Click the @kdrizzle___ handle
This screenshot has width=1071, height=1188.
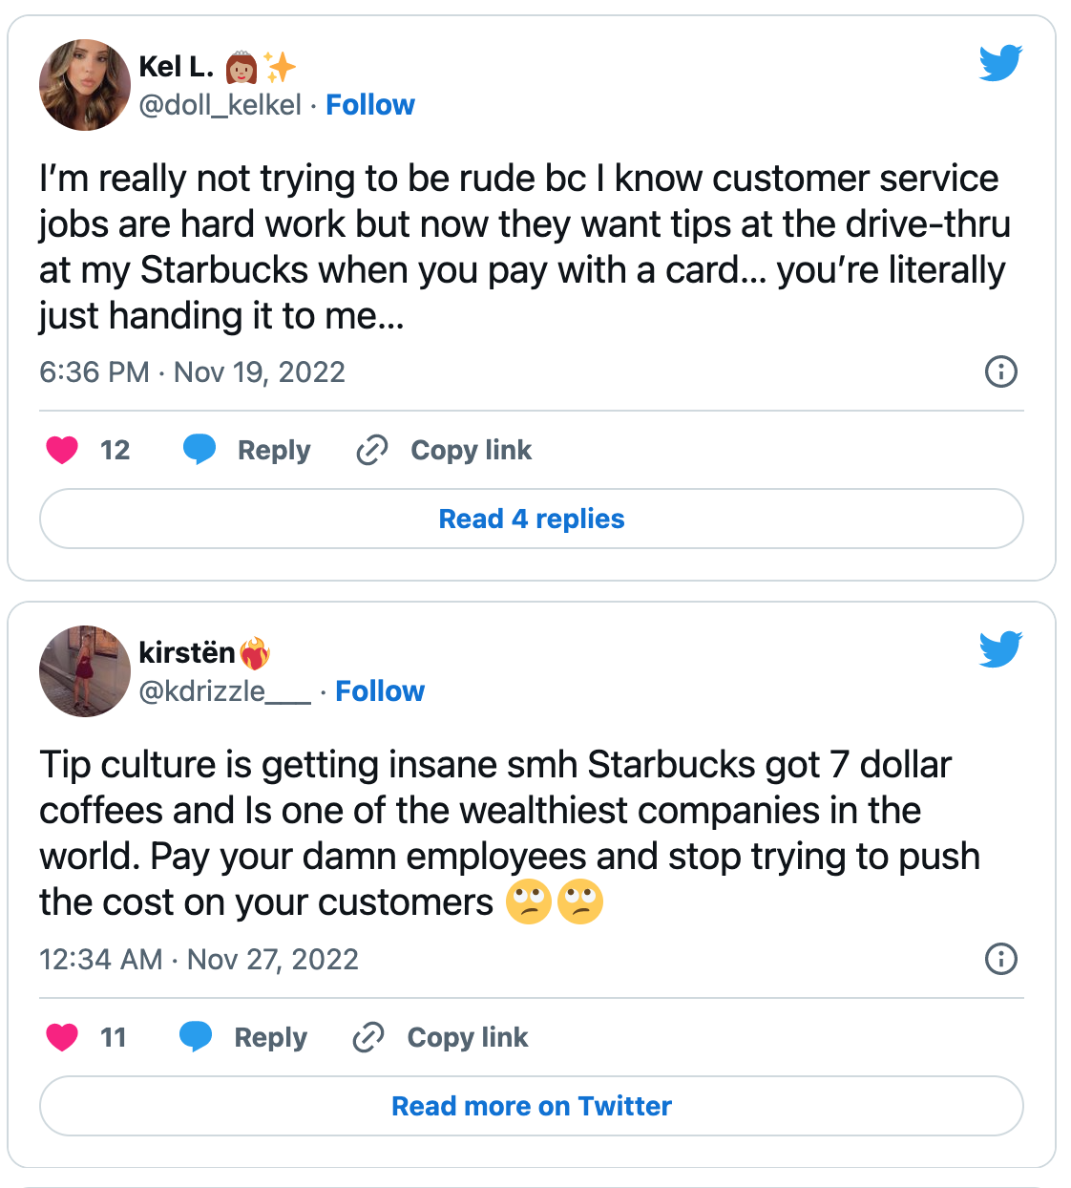pyautogui.click(x=224, y=691)
